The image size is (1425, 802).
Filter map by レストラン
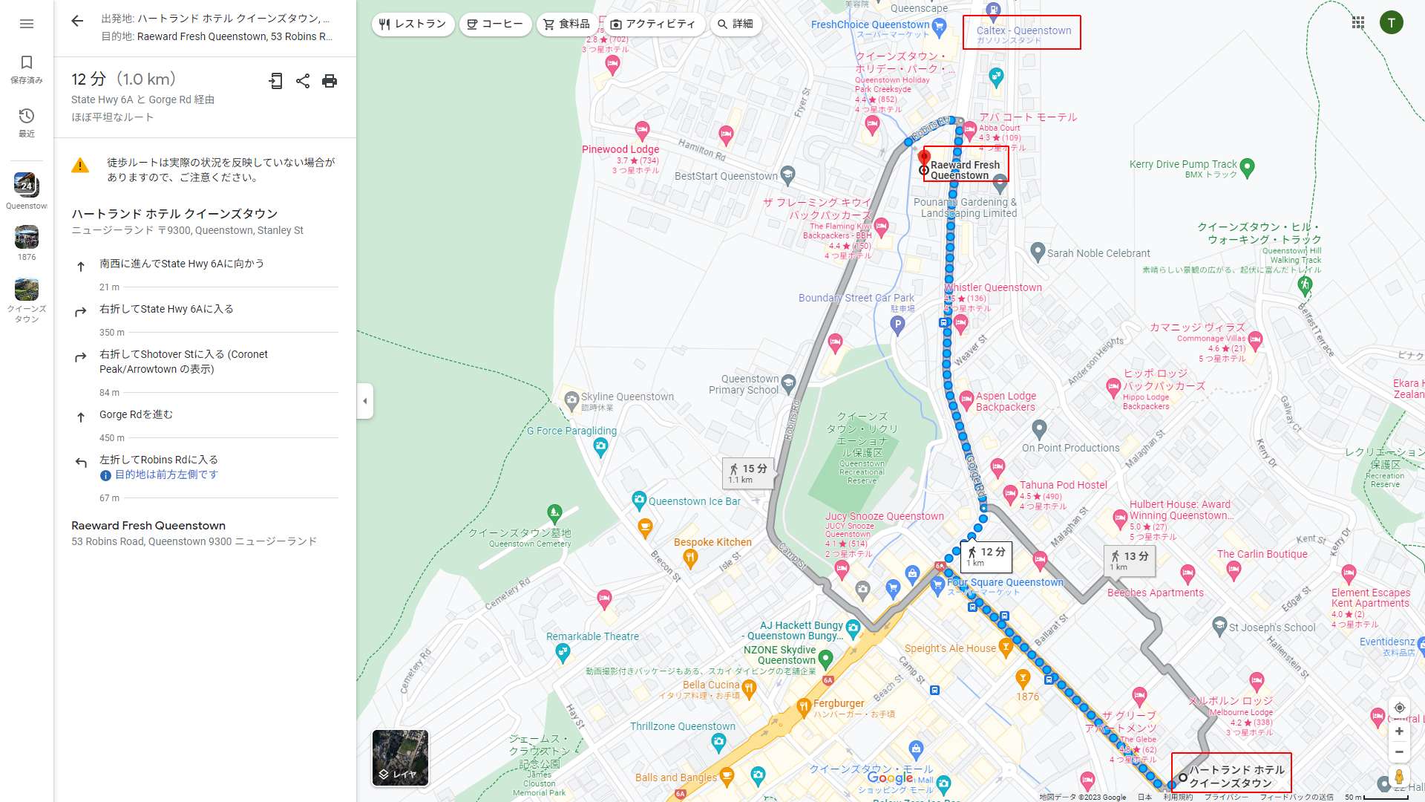pyautogui.click(x=413, y=25)
